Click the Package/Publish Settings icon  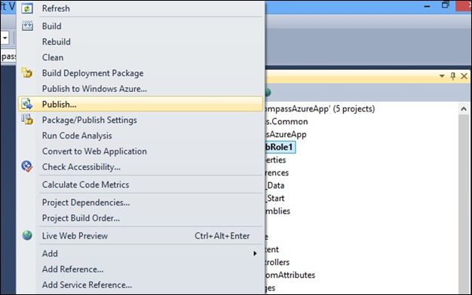(x=27, y=120)
